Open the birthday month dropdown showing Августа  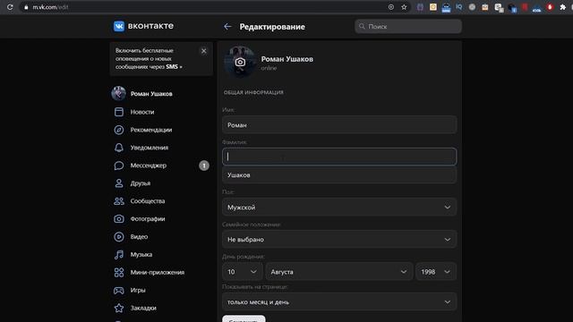(x=339, y=272)
